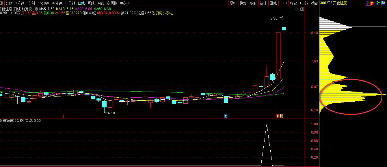Open the chip distribution icon
Image resolution: width=387 pixels, height=167 pixels.
(x=368, y=3)
